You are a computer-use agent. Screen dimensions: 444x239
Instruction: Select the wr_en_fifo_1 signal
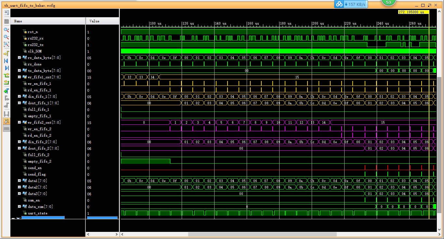point(39,84)
